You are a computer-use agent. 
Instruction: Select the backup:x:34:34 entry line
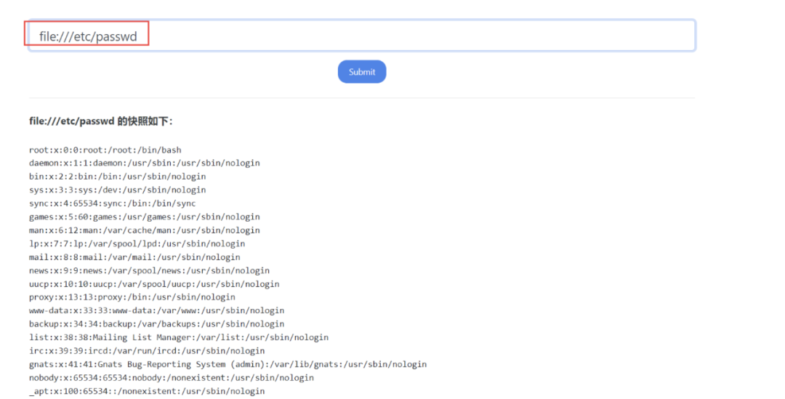click(x=157, y=324)
